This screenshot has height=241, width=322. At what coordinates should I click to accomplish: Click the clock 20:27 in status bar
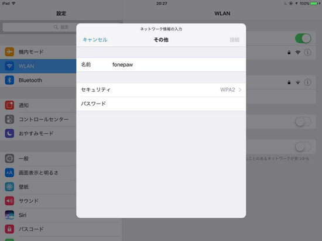162,4
